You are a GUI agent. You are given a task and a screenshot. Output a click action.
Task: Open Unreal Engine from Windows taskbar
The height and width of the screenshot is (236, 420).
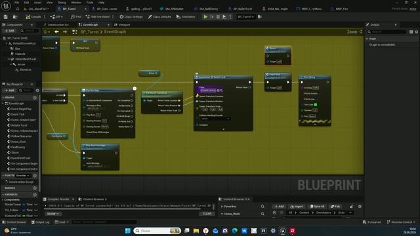coord(283,231)
